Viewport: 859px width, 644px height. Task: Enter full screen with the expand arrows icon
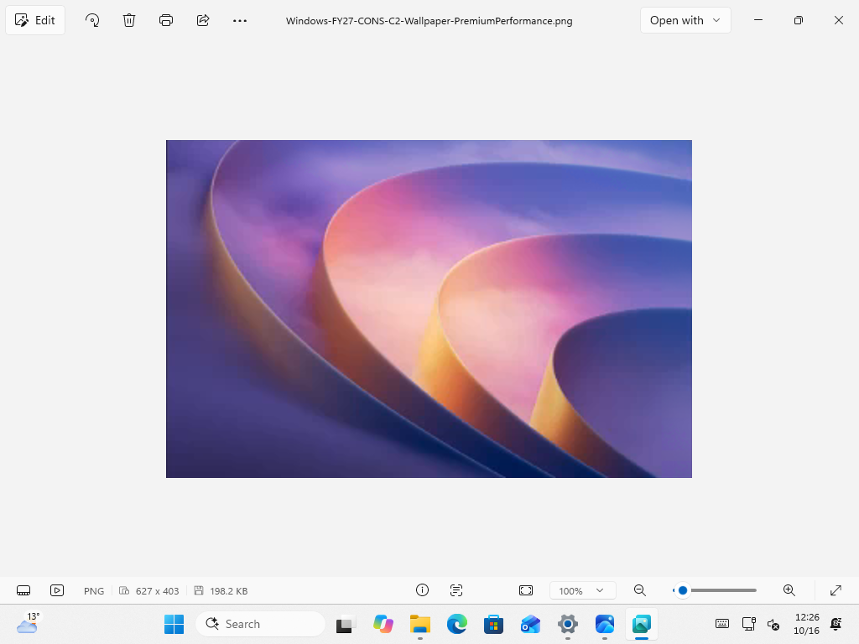(836, 589)
